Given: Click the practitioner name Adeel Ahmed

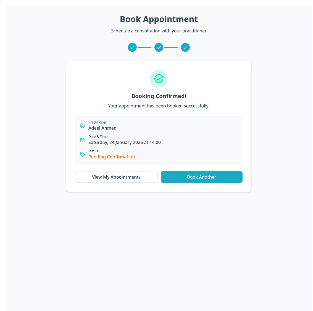Looking at the screenshot, I should 102,128.
